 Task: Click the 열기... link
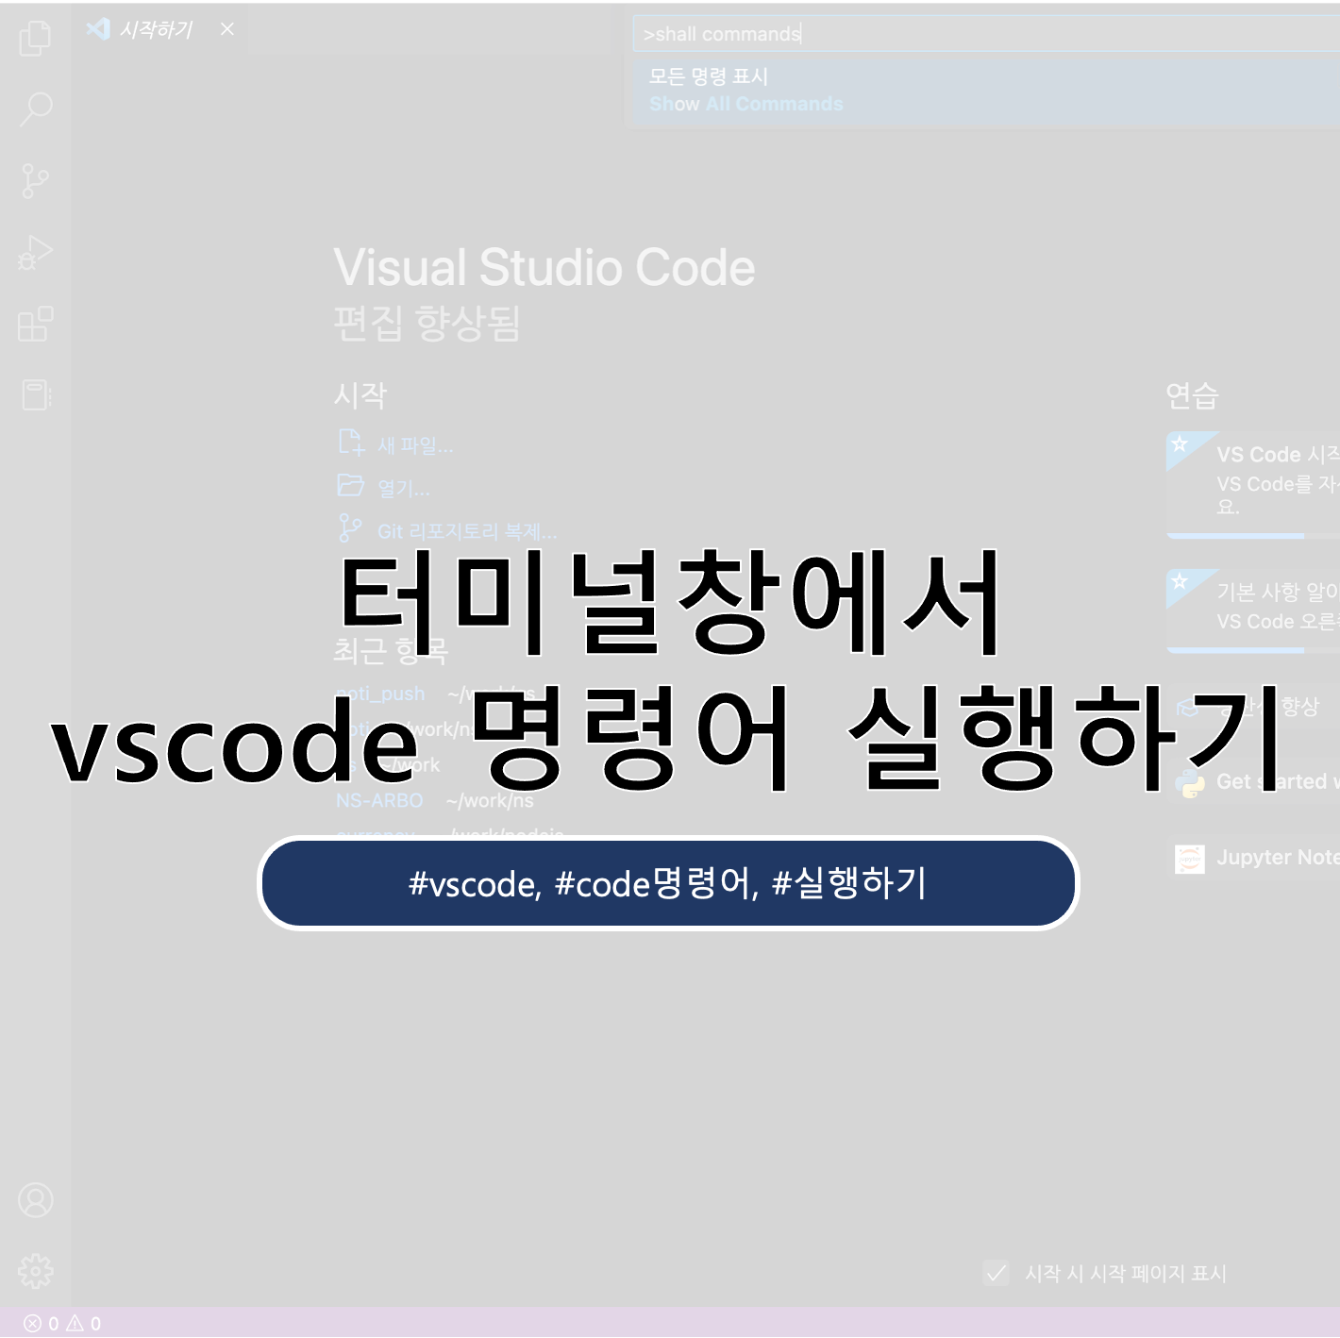(403, 489)
